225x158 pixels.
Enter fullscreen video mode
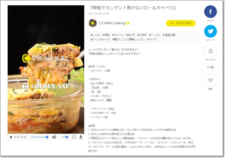pyautogui.click(x=74, y=137)
